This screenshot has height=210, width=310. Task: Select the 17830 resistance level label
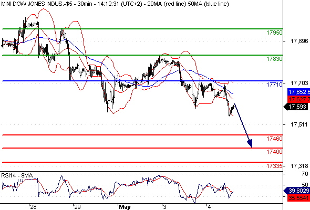274,59
